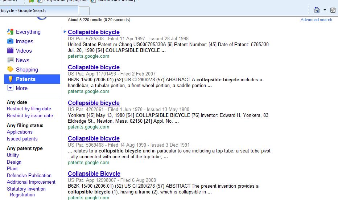Select the Patents category
The width and height of the screenshot is (338, 200).
(32, 79)
